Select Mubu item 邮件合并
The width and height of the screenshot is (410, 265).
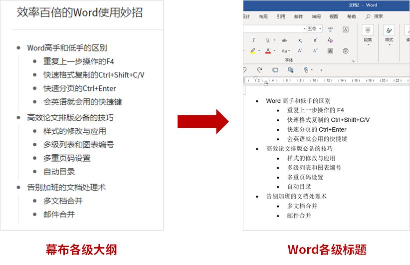coord(59,215)
